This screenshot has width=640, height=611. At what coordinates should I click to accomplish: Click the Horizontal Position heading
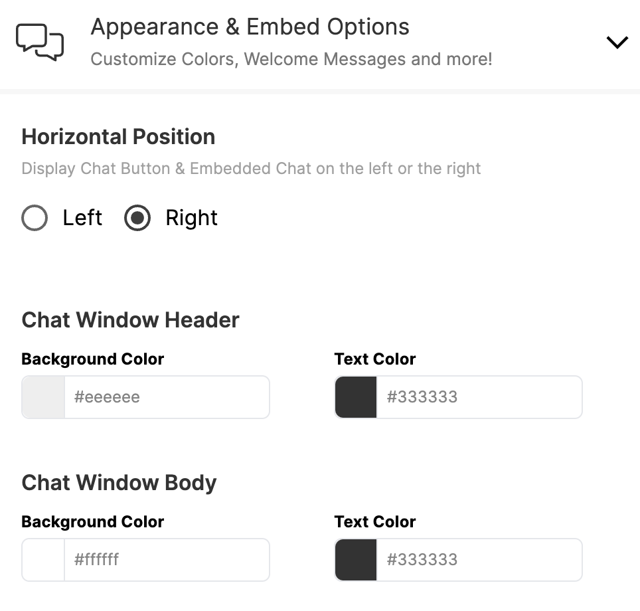pyautogui.click(x=118, y=136)
